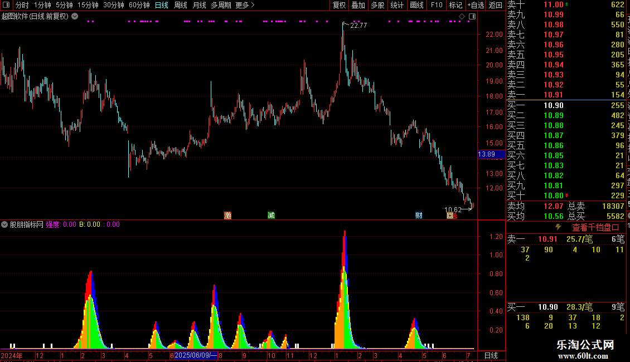
Task: Click the 22.77 high price label
Action: coord(358,25)
